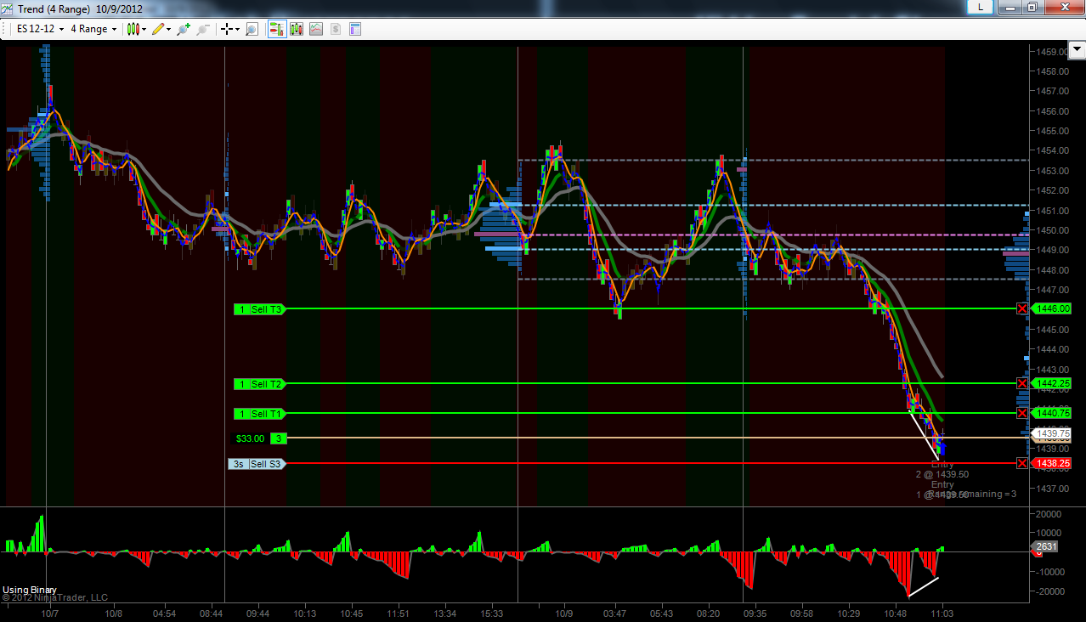Click the green 1442.25 price marker

[x=1052, y=383]
